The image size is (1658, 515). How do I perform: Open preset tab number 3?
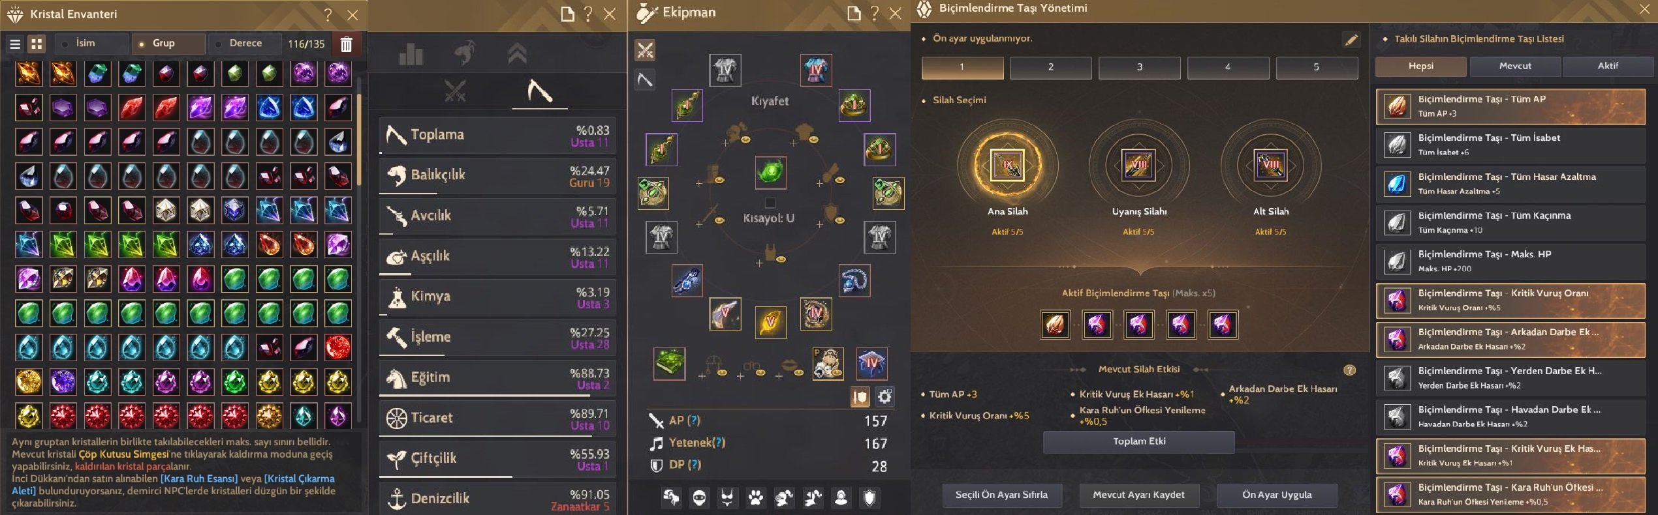tap(1139, 67)
